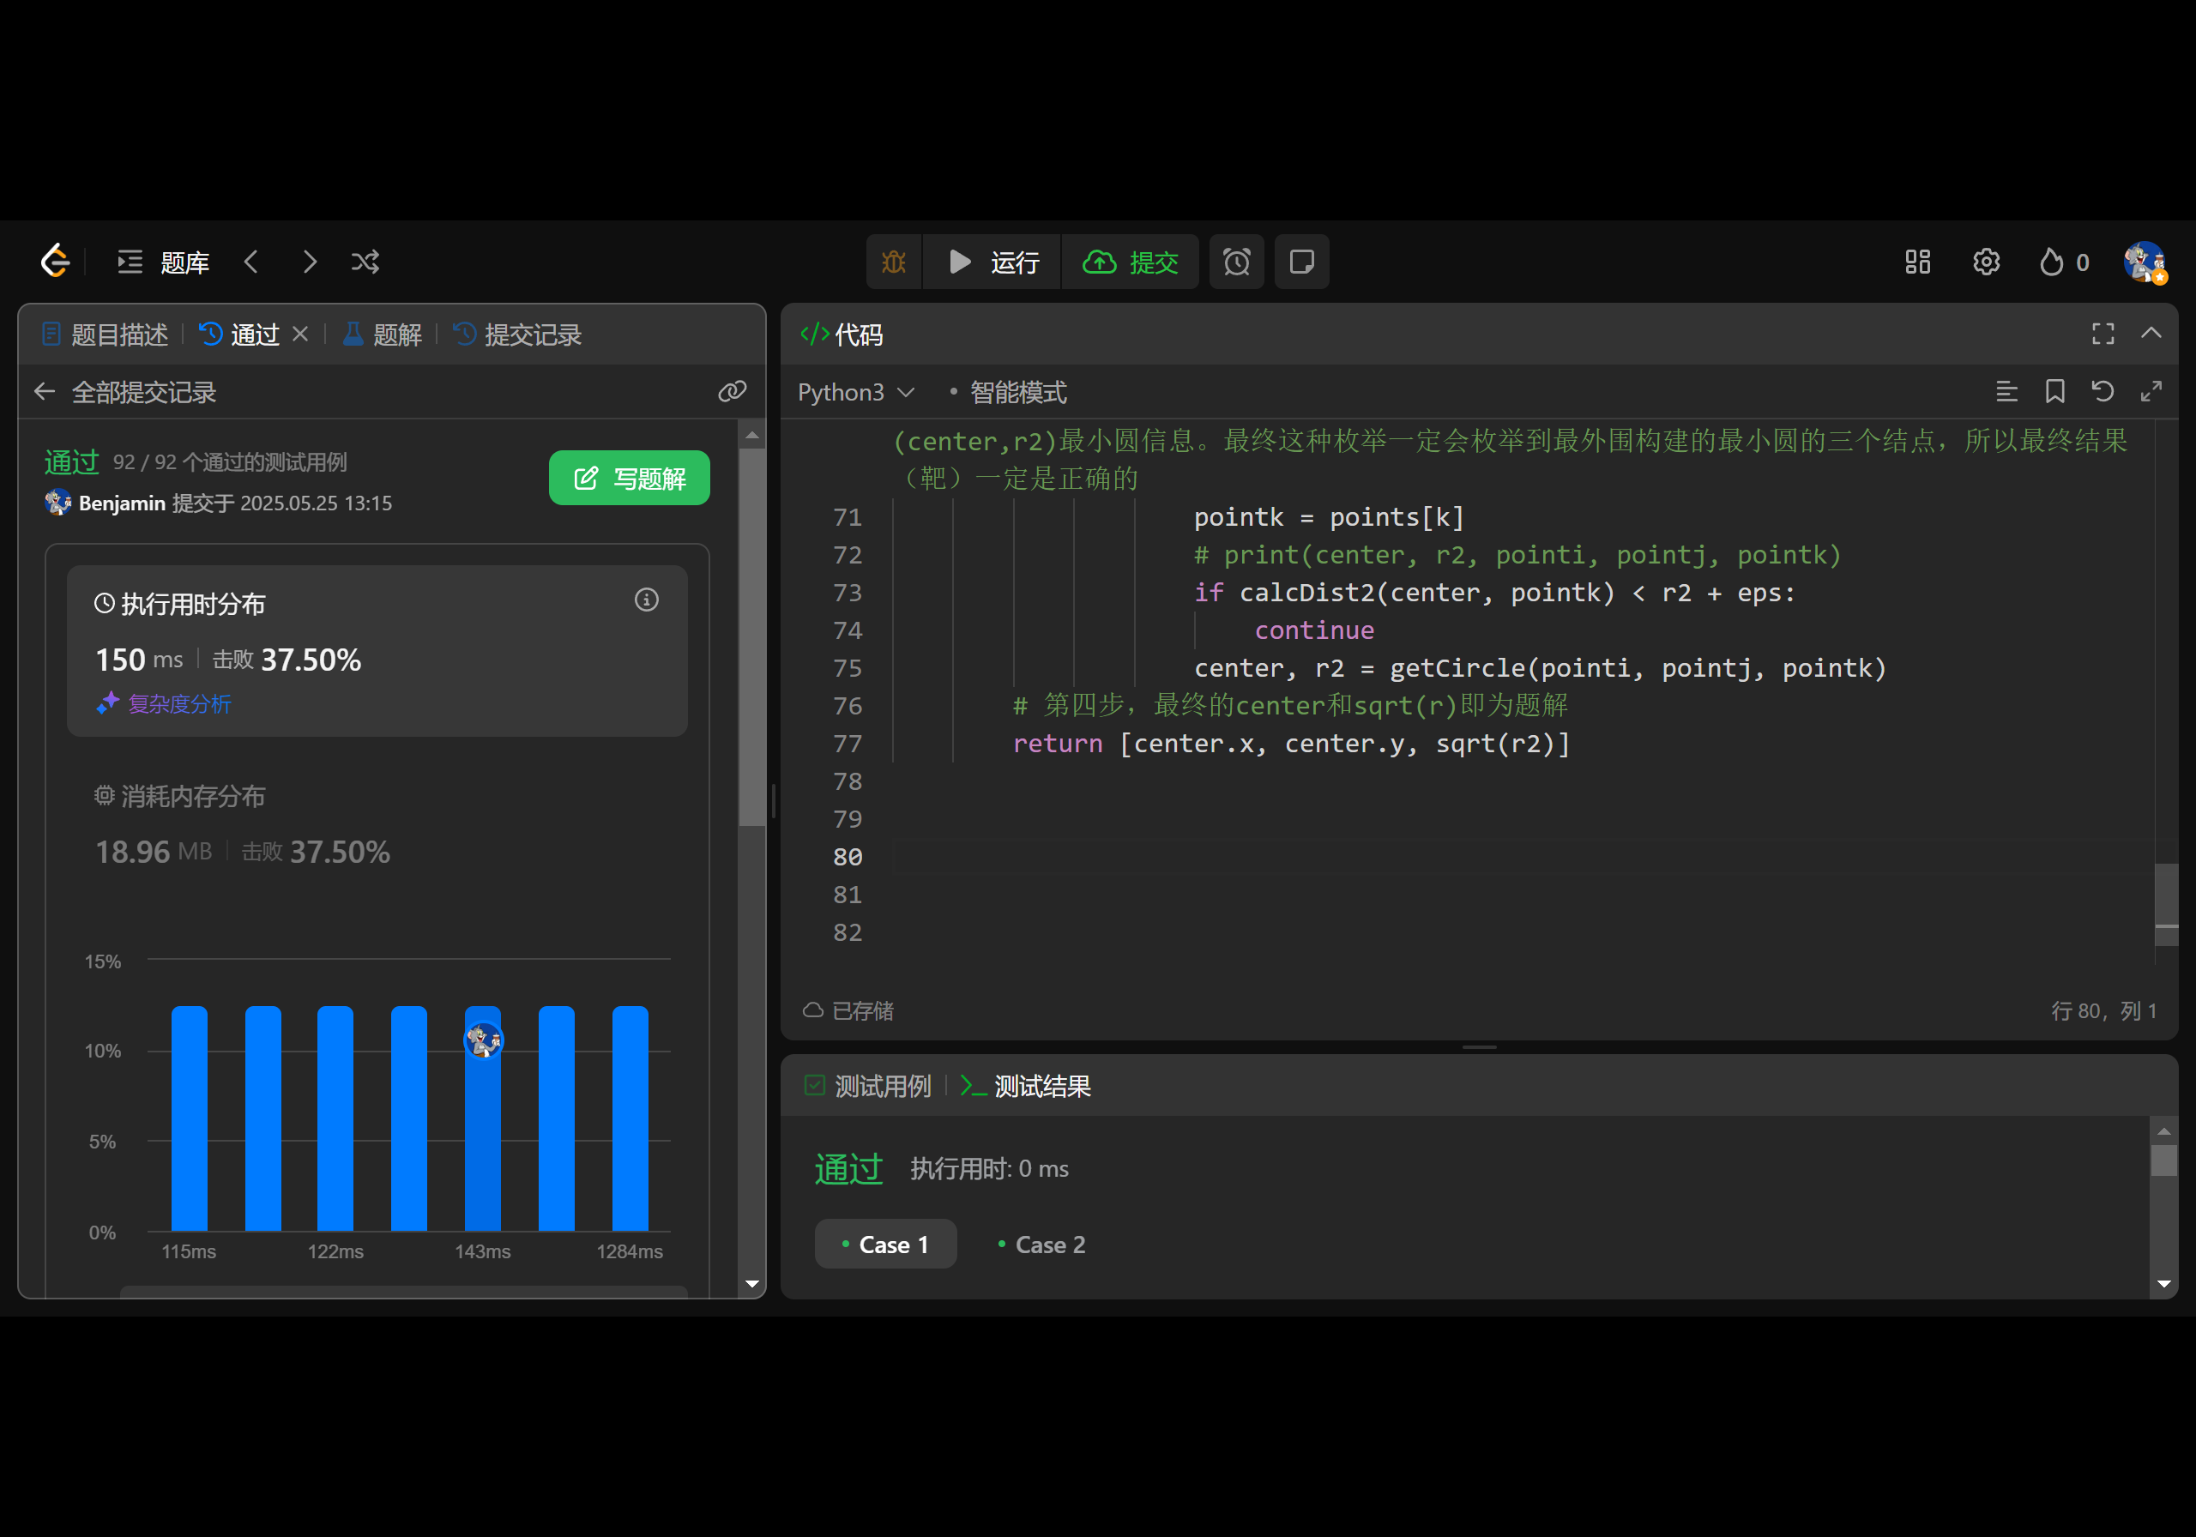Pick a random problem with shuffle icon
This screenshot has height=1537, width=2196.
point(365,262)
